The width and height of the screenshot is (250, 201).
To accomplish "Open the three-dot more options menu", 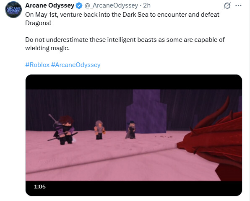I will pyautogui.click(x=238, y=5).
